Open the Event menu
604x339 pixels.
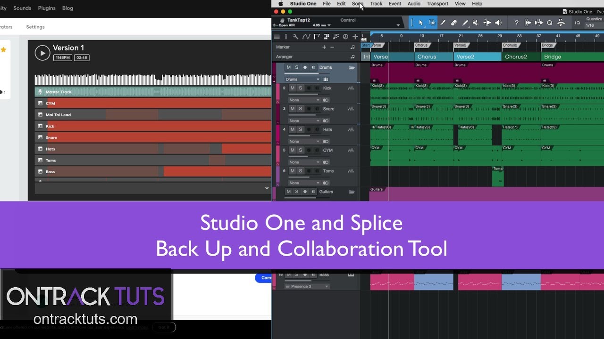pos(395,4)
